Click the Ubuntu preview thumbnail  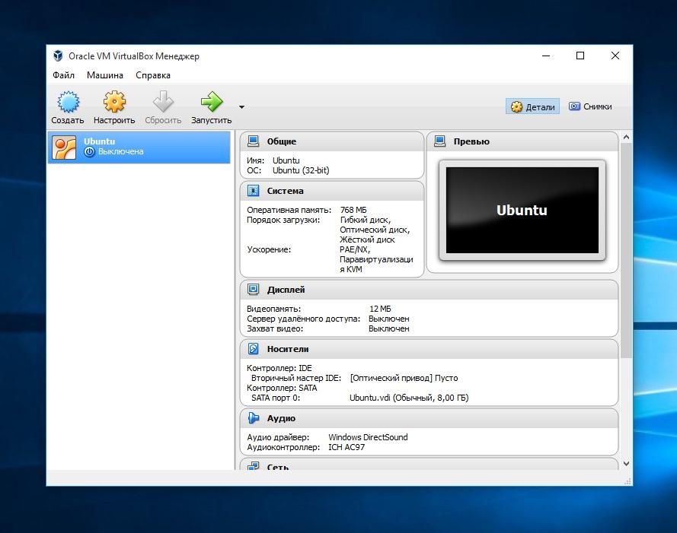522,211
